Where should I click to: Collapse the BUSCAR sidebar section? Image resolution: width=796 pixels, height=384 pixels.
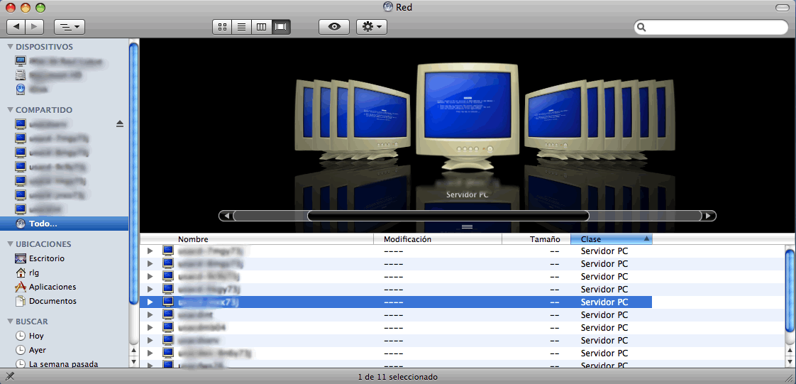10,322
